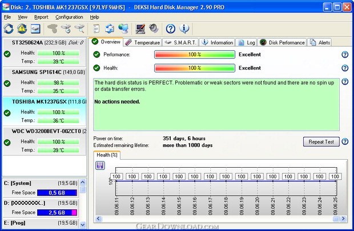Switch to the S.M.A.R.T. tab
Image resolution: width=354 pixels, height=231 pixels.
click(180, 42)
